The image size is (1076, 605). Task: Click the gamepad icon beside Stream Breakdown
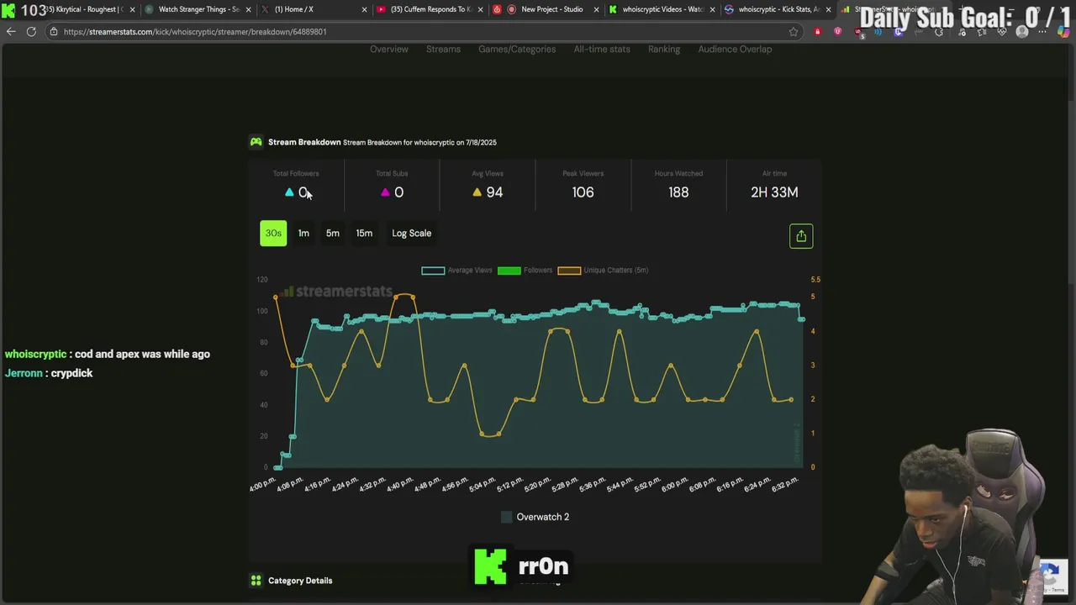pyautogui.click(x=256, y=142)
